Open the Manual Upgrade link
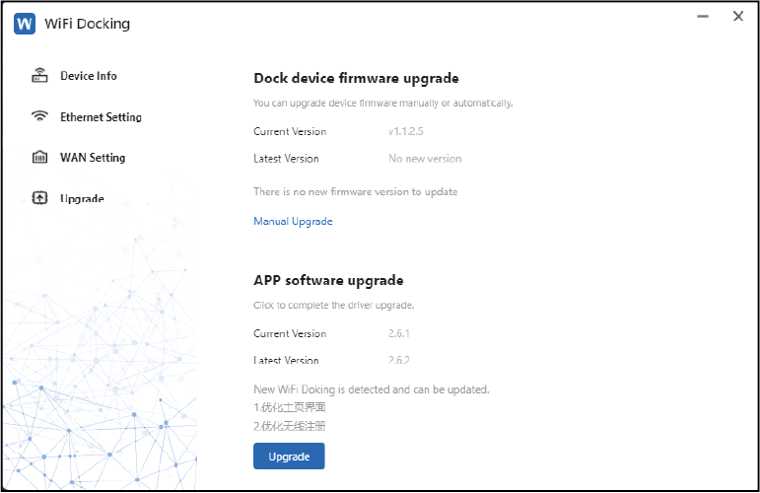This screenshot has height=493, width=760. point(293,221)
